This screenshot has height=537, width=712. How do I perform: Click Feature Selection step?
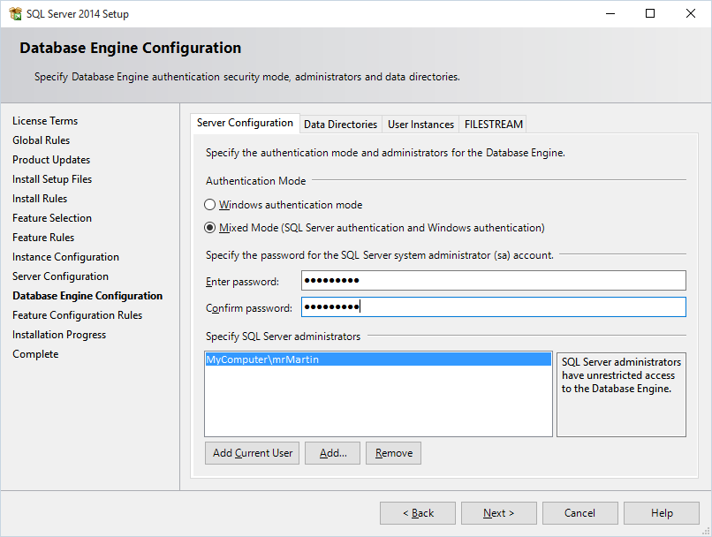[x=52, y=218]
